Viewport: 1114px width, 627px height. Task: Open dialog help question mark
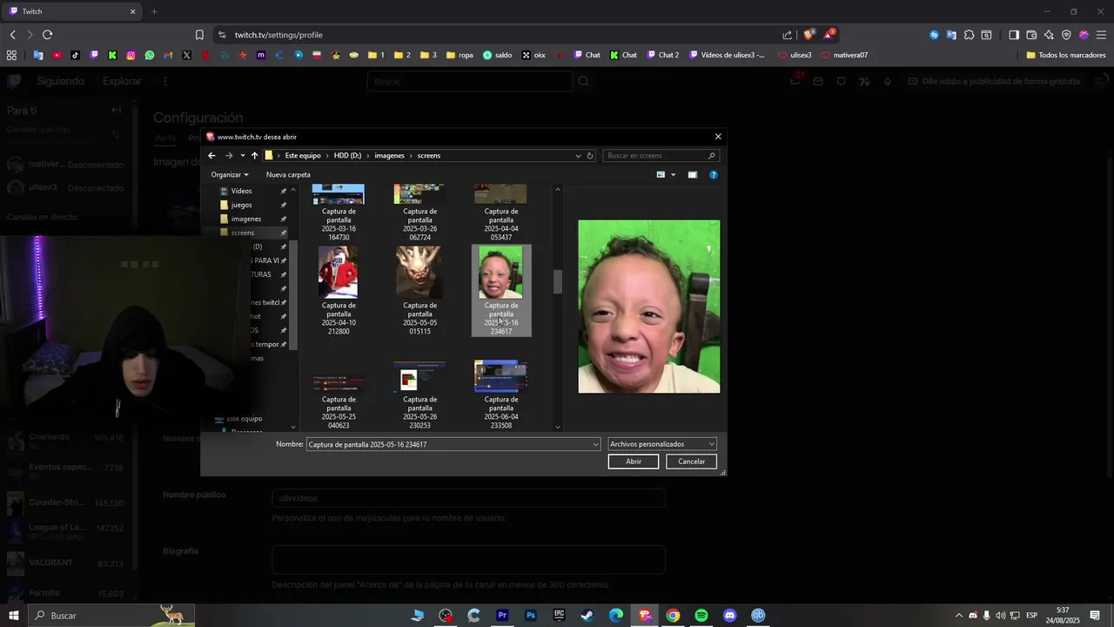coord(714,175)
